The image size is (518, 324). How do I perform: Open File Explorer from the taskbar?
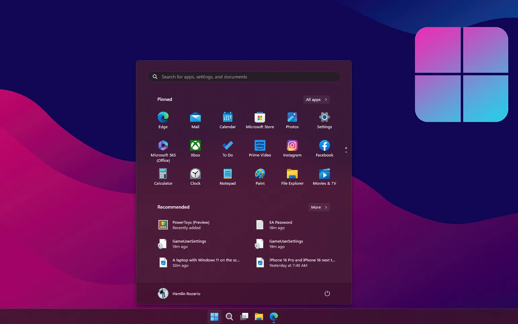(259, 316)
